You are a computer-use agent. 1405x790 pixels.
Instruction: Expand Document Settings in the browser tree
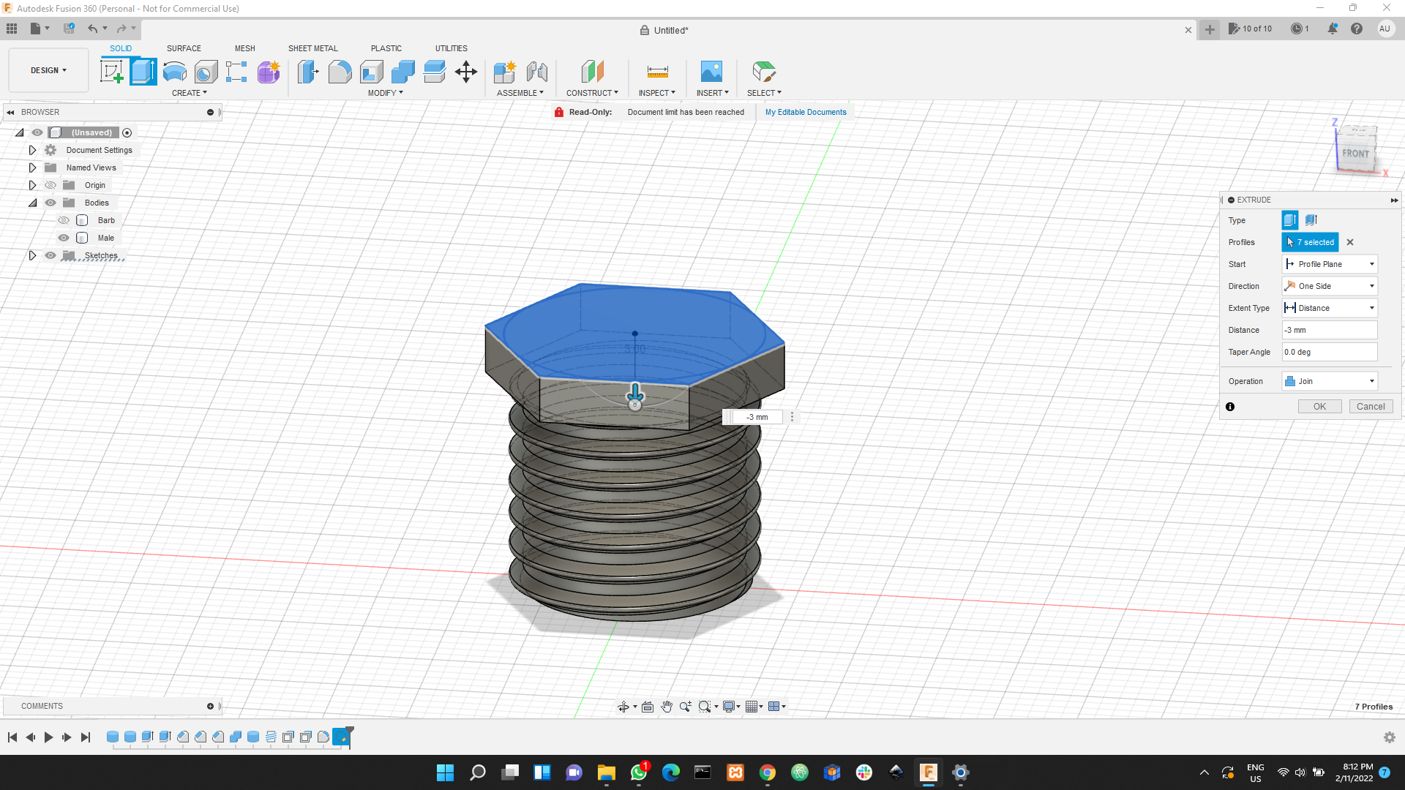coord(32,149)
